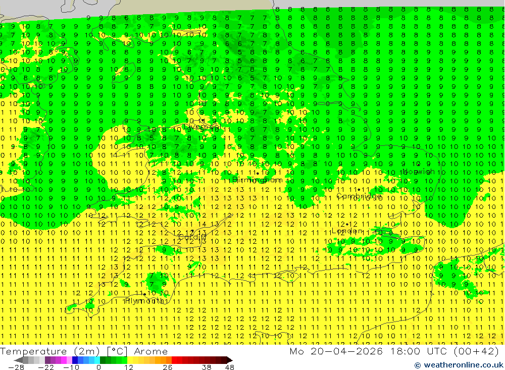Image resolution: width=505 pixels, height=370 pixels.
Task: Click the Cambridge city label
Action: 359,196
